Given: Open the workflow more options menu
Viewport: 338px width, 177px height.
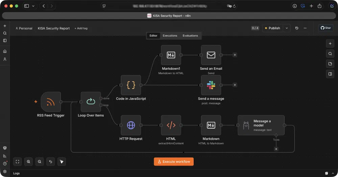Looking at the screenshot, I should 305,28.
